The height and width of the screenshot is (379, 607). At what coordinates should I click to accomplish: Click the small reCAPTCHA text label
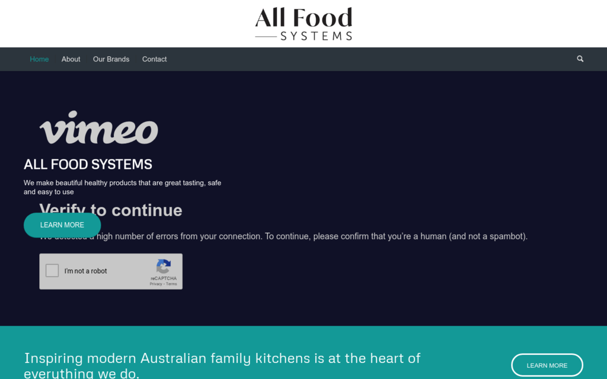tap(164, 278)
